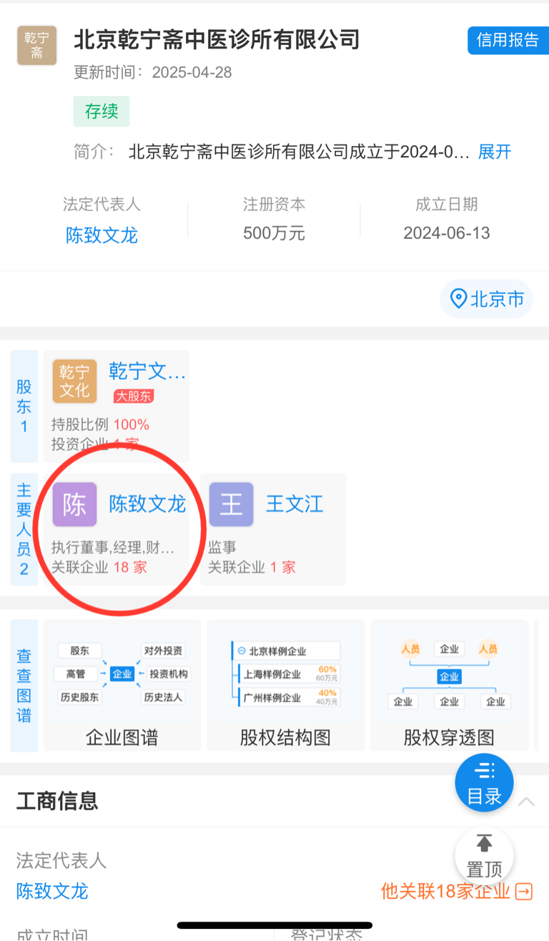Tap the 监事 role label

point(222,547)
